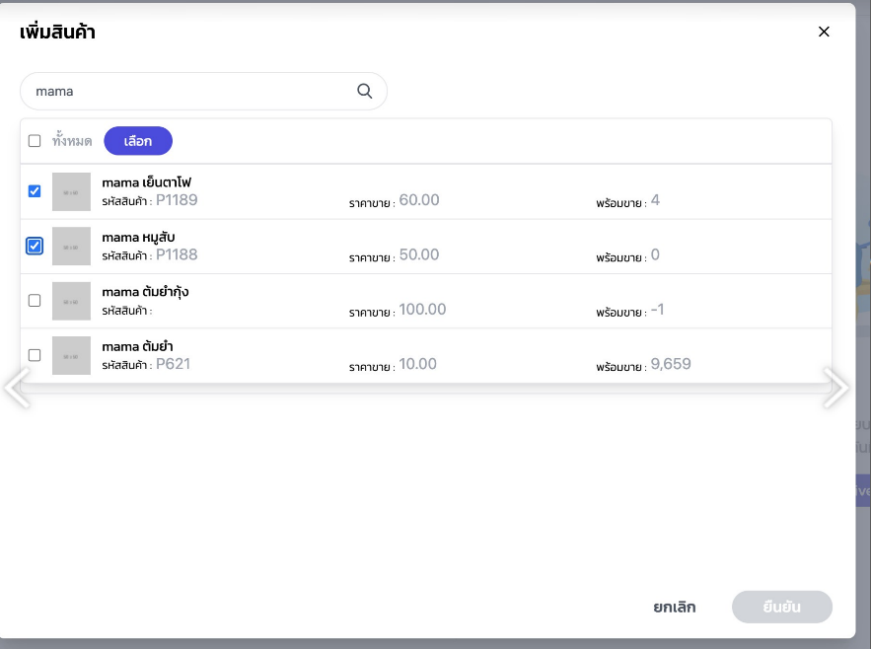
Task: Toggle the select all (ทั้งหมด) checkbox
Action: pyautogui.click(x=35, y=141)
